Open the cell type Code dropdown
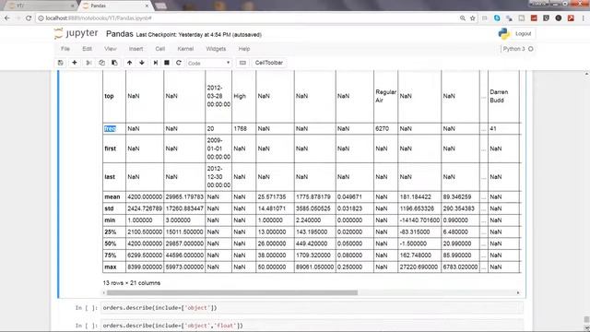The height and width of the screenshot is (332, 590). [209, 64]
